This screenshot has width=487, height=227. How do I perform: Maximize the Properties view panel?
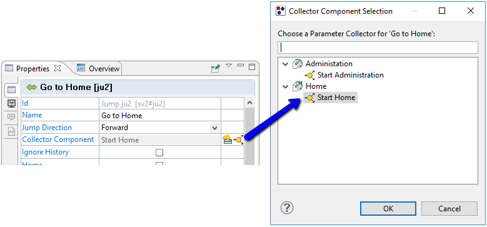(252, 66)
